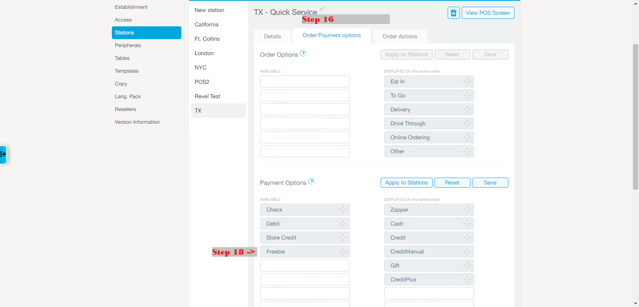The height and width of the screenshot is (307, 639).
Task: Click the page vertical scrollbar
Action: (635, 117)
